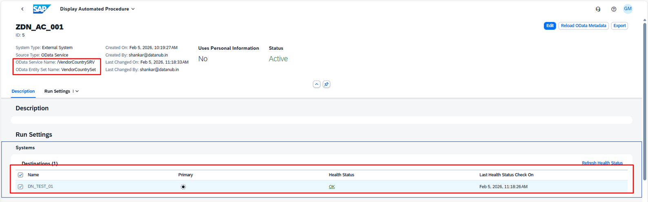This screenshot has width=648, height=202.
Task: Pin the header with pin icon
Action: click(x=326, y=84)
